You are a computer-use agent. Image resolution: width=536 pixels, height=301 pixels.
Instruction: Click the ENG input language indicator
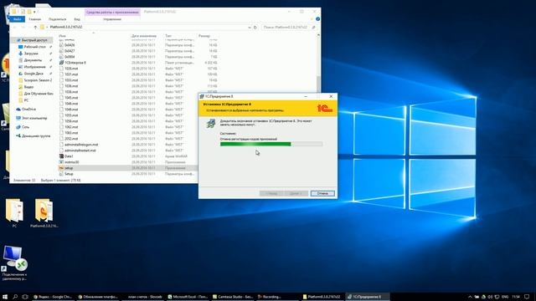point(505,297)
